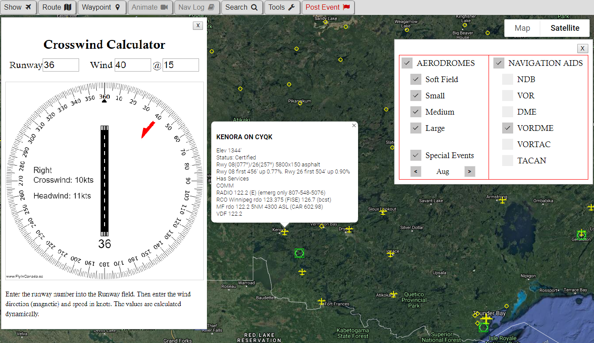Image resolution: width=594 pixels, height=343 pixels.
Task: Open the Show dropdown menu
Action: point(18,7)
